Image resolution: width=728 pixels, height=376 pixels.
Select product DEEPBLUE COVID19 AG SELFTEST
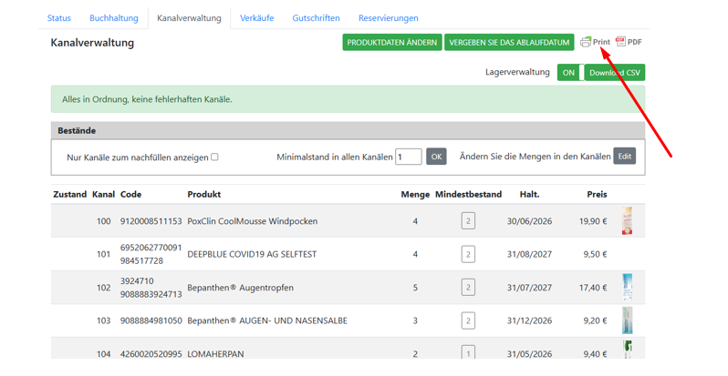252,254
